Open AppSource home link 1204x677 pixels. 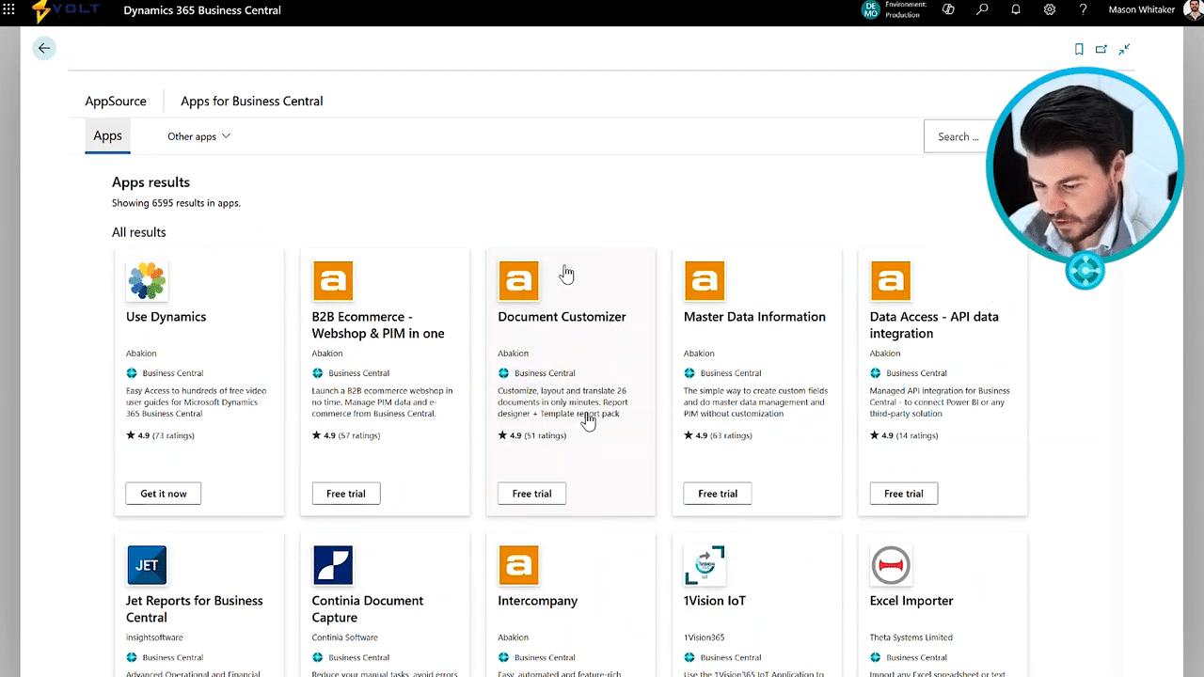[116, 101]
